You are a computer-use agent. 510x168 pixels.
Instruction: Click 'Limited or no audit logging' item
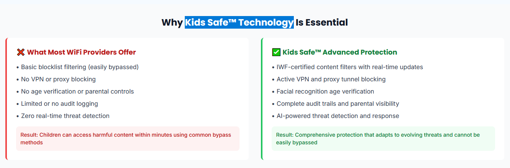point(57,104)
